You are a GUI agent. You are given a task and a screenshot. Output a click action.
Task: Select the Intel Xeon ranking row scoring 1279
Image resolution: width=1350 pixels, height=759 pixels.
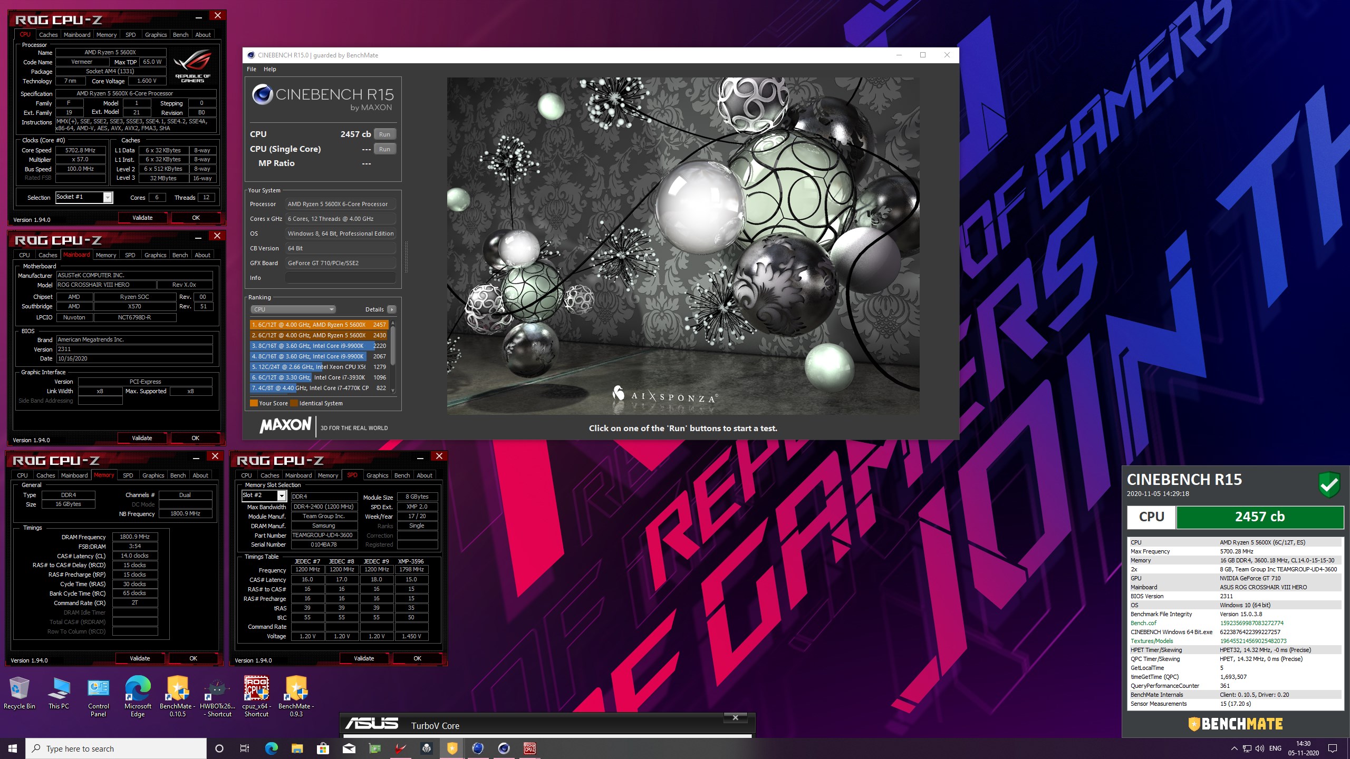pos(319,367)
